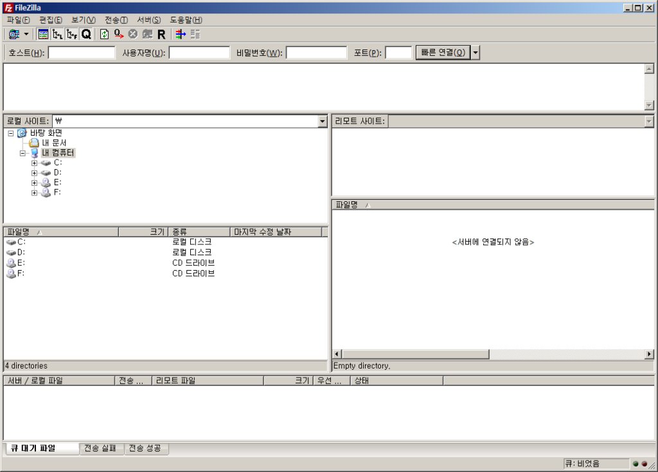This screenshot has height=472, width=658.
Task: Collapse the 내 컴퓨터 tree node
Action: (x=22, y=153)
